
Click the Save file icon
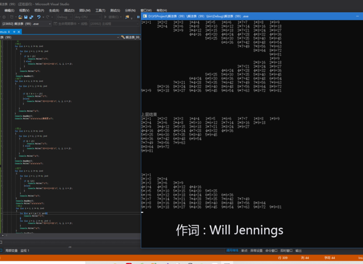point(26,17)
